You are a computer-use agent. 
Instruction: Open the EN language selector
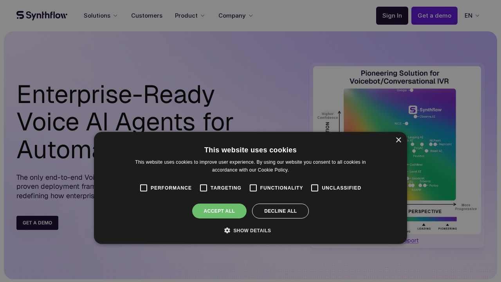pos(472,16)
